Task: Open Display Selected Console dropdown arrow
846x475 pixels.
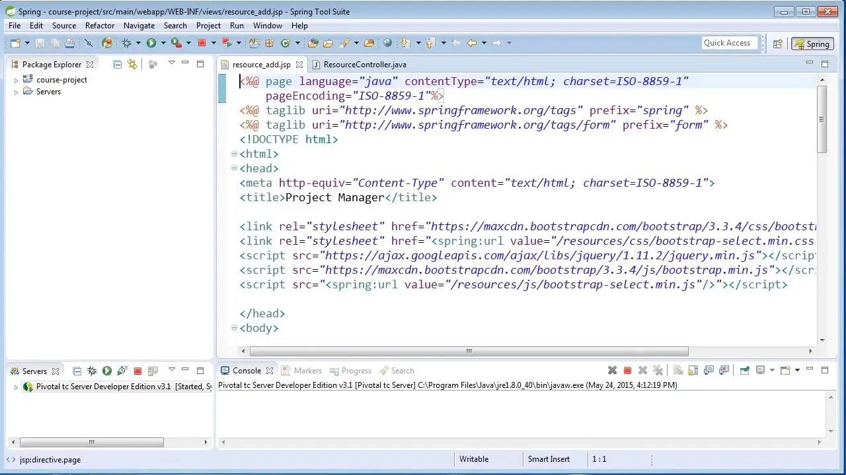Action: point(771,371)
